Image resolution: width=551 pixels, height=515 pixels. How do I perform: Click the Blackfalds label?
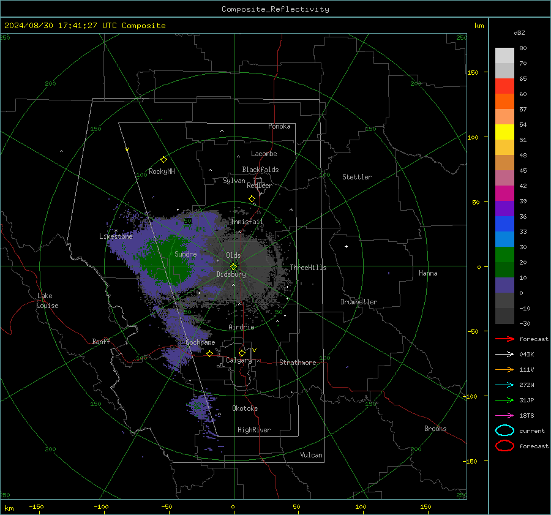point(260,170)
